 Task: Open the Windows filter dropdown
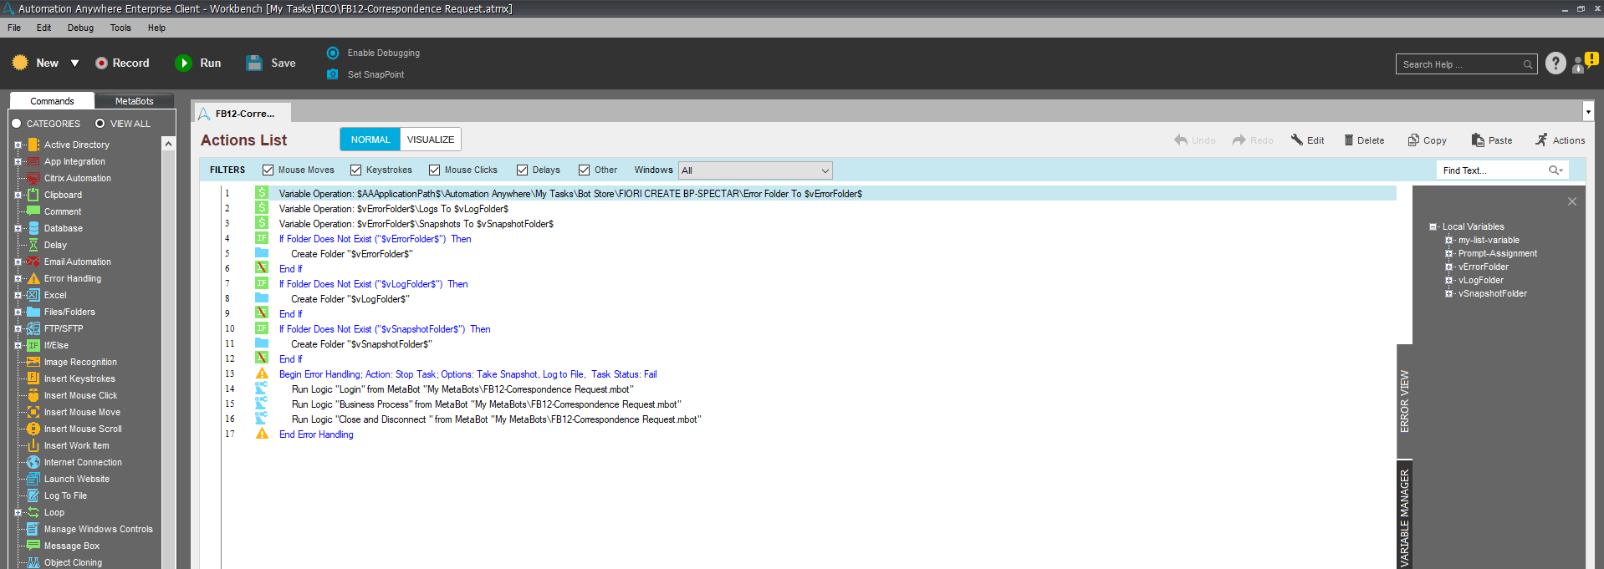(x=755, y=170)
